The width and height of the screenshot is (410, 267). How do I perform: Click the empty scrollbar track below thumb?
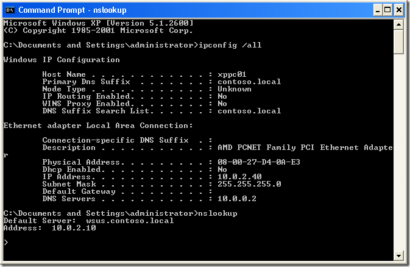tap(398, 152)
